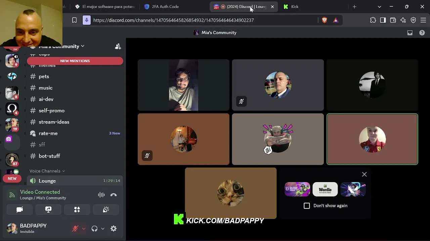The width and height of the screenshot is (430, 241).
Task: Open the soundboard icon
Action: pos(106,210)
